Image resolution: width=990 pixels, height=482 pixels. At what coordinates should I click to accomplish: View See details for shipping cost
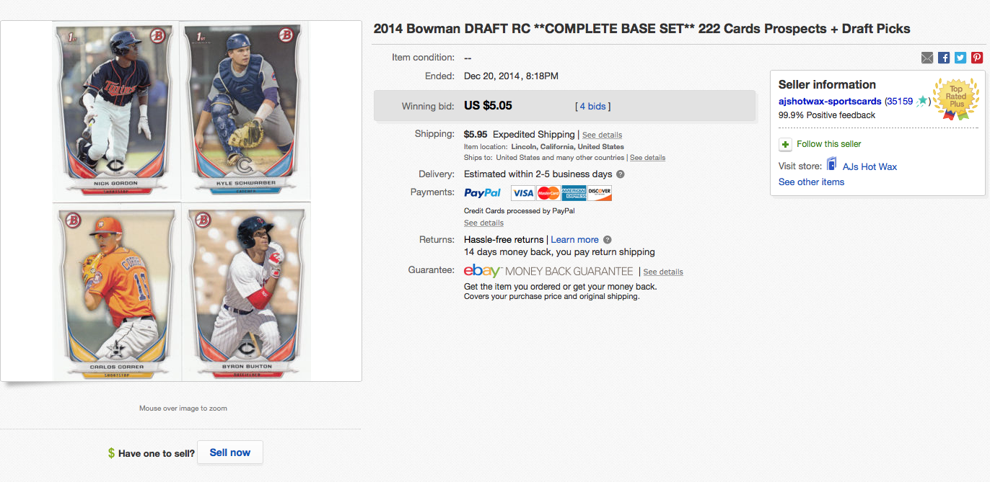(x=602, y=135)
